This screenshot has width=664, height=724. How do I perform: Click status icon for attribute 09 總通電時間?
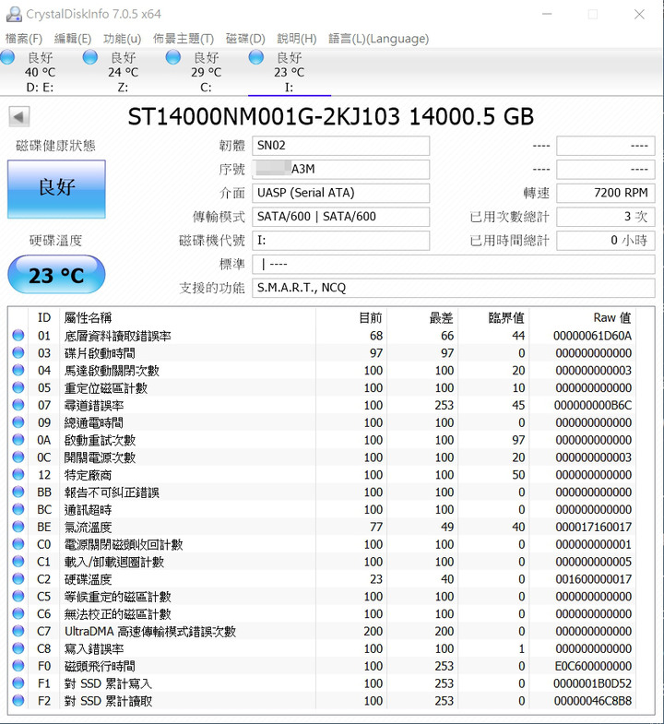tap(18, 422)
